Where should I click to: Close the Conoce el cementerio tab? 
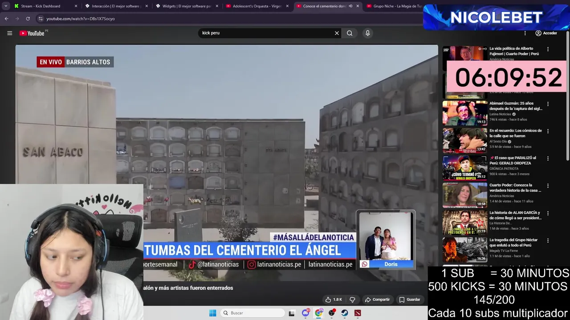click(358, 6)
